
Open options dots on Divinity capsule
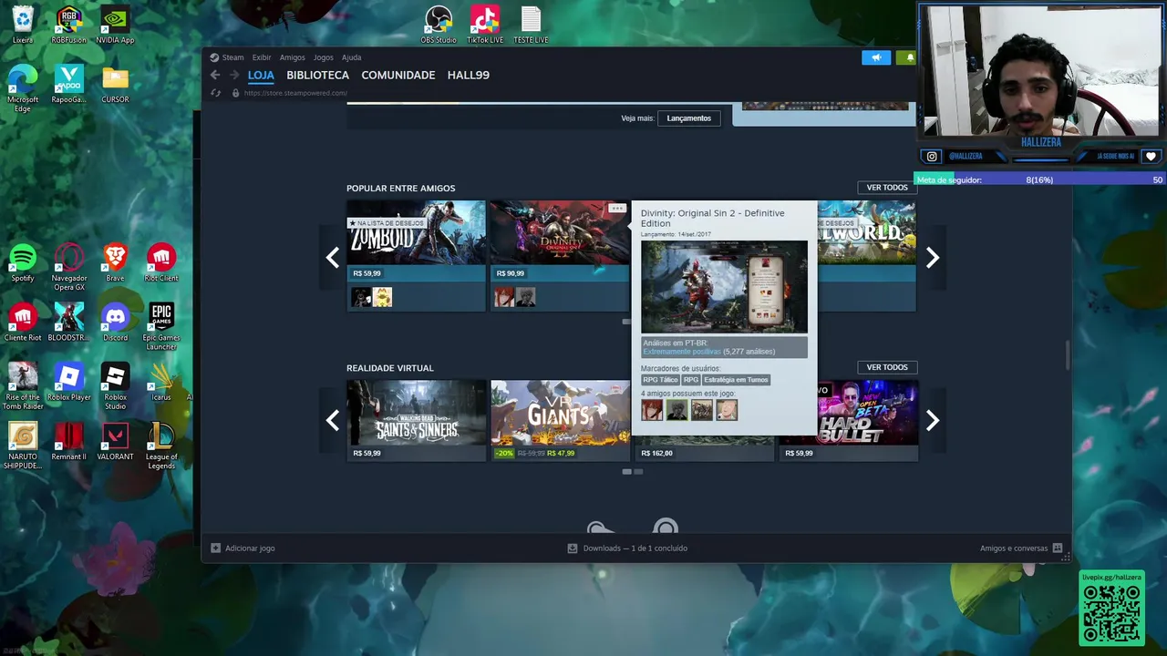point(617,209)
